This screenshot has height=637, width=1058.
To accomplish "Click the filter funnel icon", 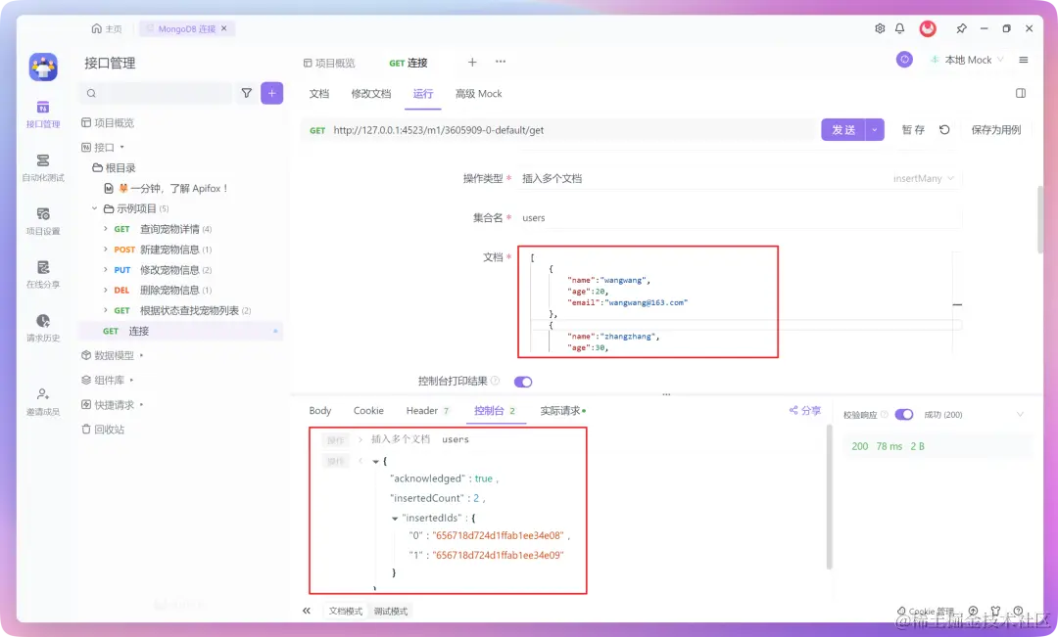I will 246,93.
